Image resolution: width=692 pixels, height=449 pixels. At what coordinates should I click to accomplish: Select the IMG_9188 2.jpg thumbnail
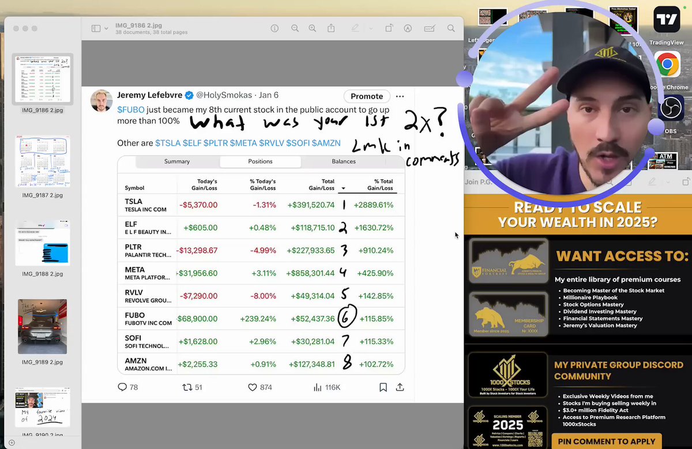tap(42, 242)
